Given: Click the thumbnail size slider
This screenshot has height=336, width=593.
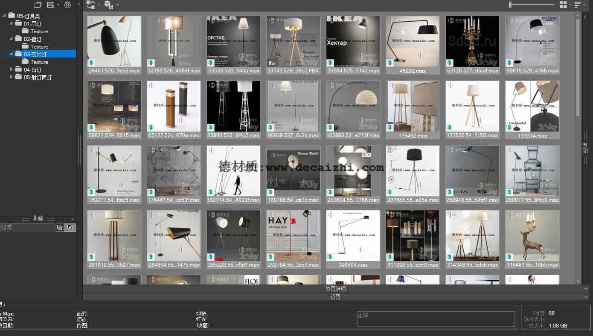Looking at the screenshot, I should click(x=531, y=5).
